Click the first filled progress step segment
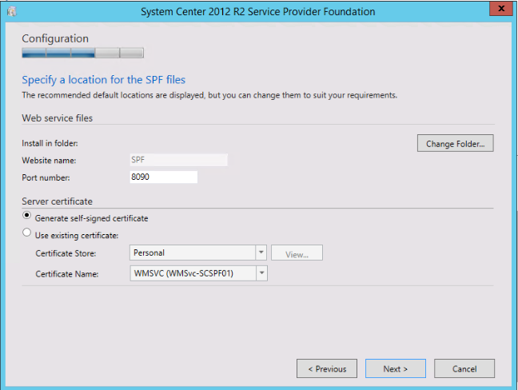Viewport: 518px width, 390px height. pyautogui.click(x=34, y=54)
